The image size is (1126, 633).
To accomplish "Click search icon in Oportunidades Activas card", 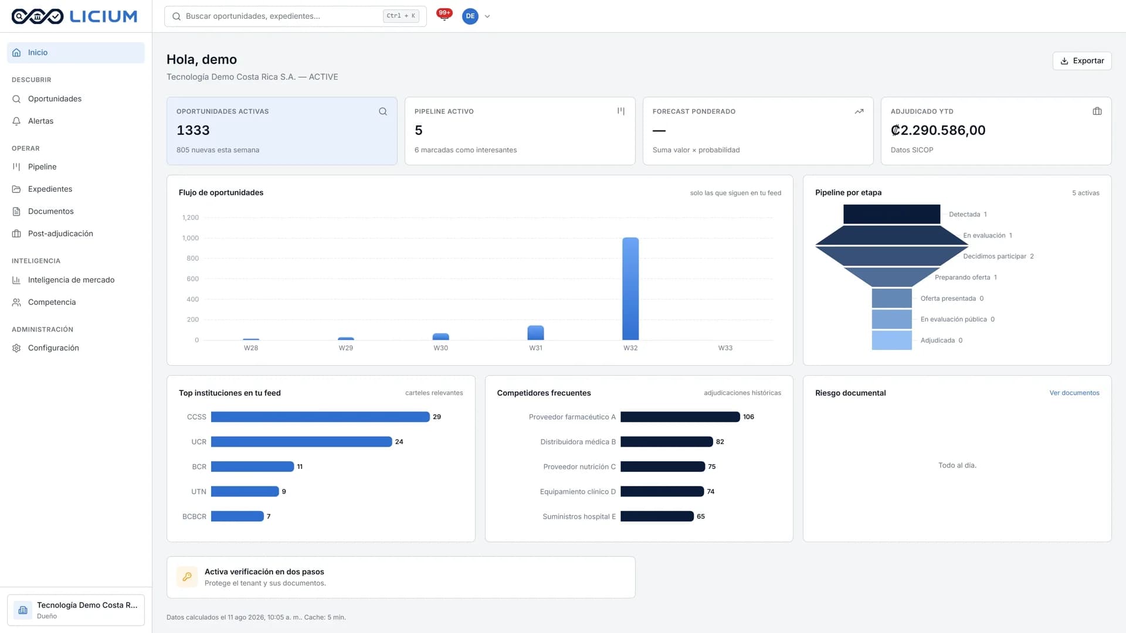I will [x=383, y=111].
